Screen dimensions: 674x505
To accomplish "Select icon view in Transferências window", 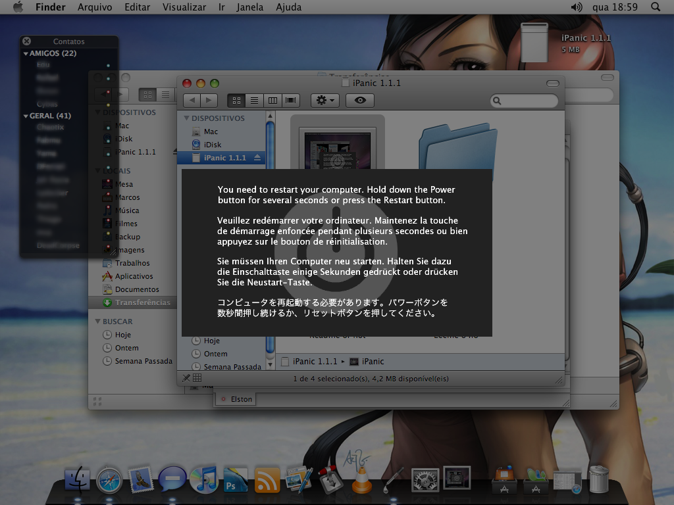I will (147, 95).
